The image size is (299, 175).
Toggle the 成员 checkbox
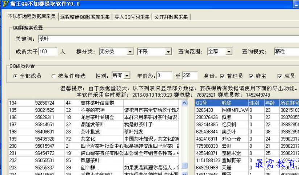click(x=279, y=76)
